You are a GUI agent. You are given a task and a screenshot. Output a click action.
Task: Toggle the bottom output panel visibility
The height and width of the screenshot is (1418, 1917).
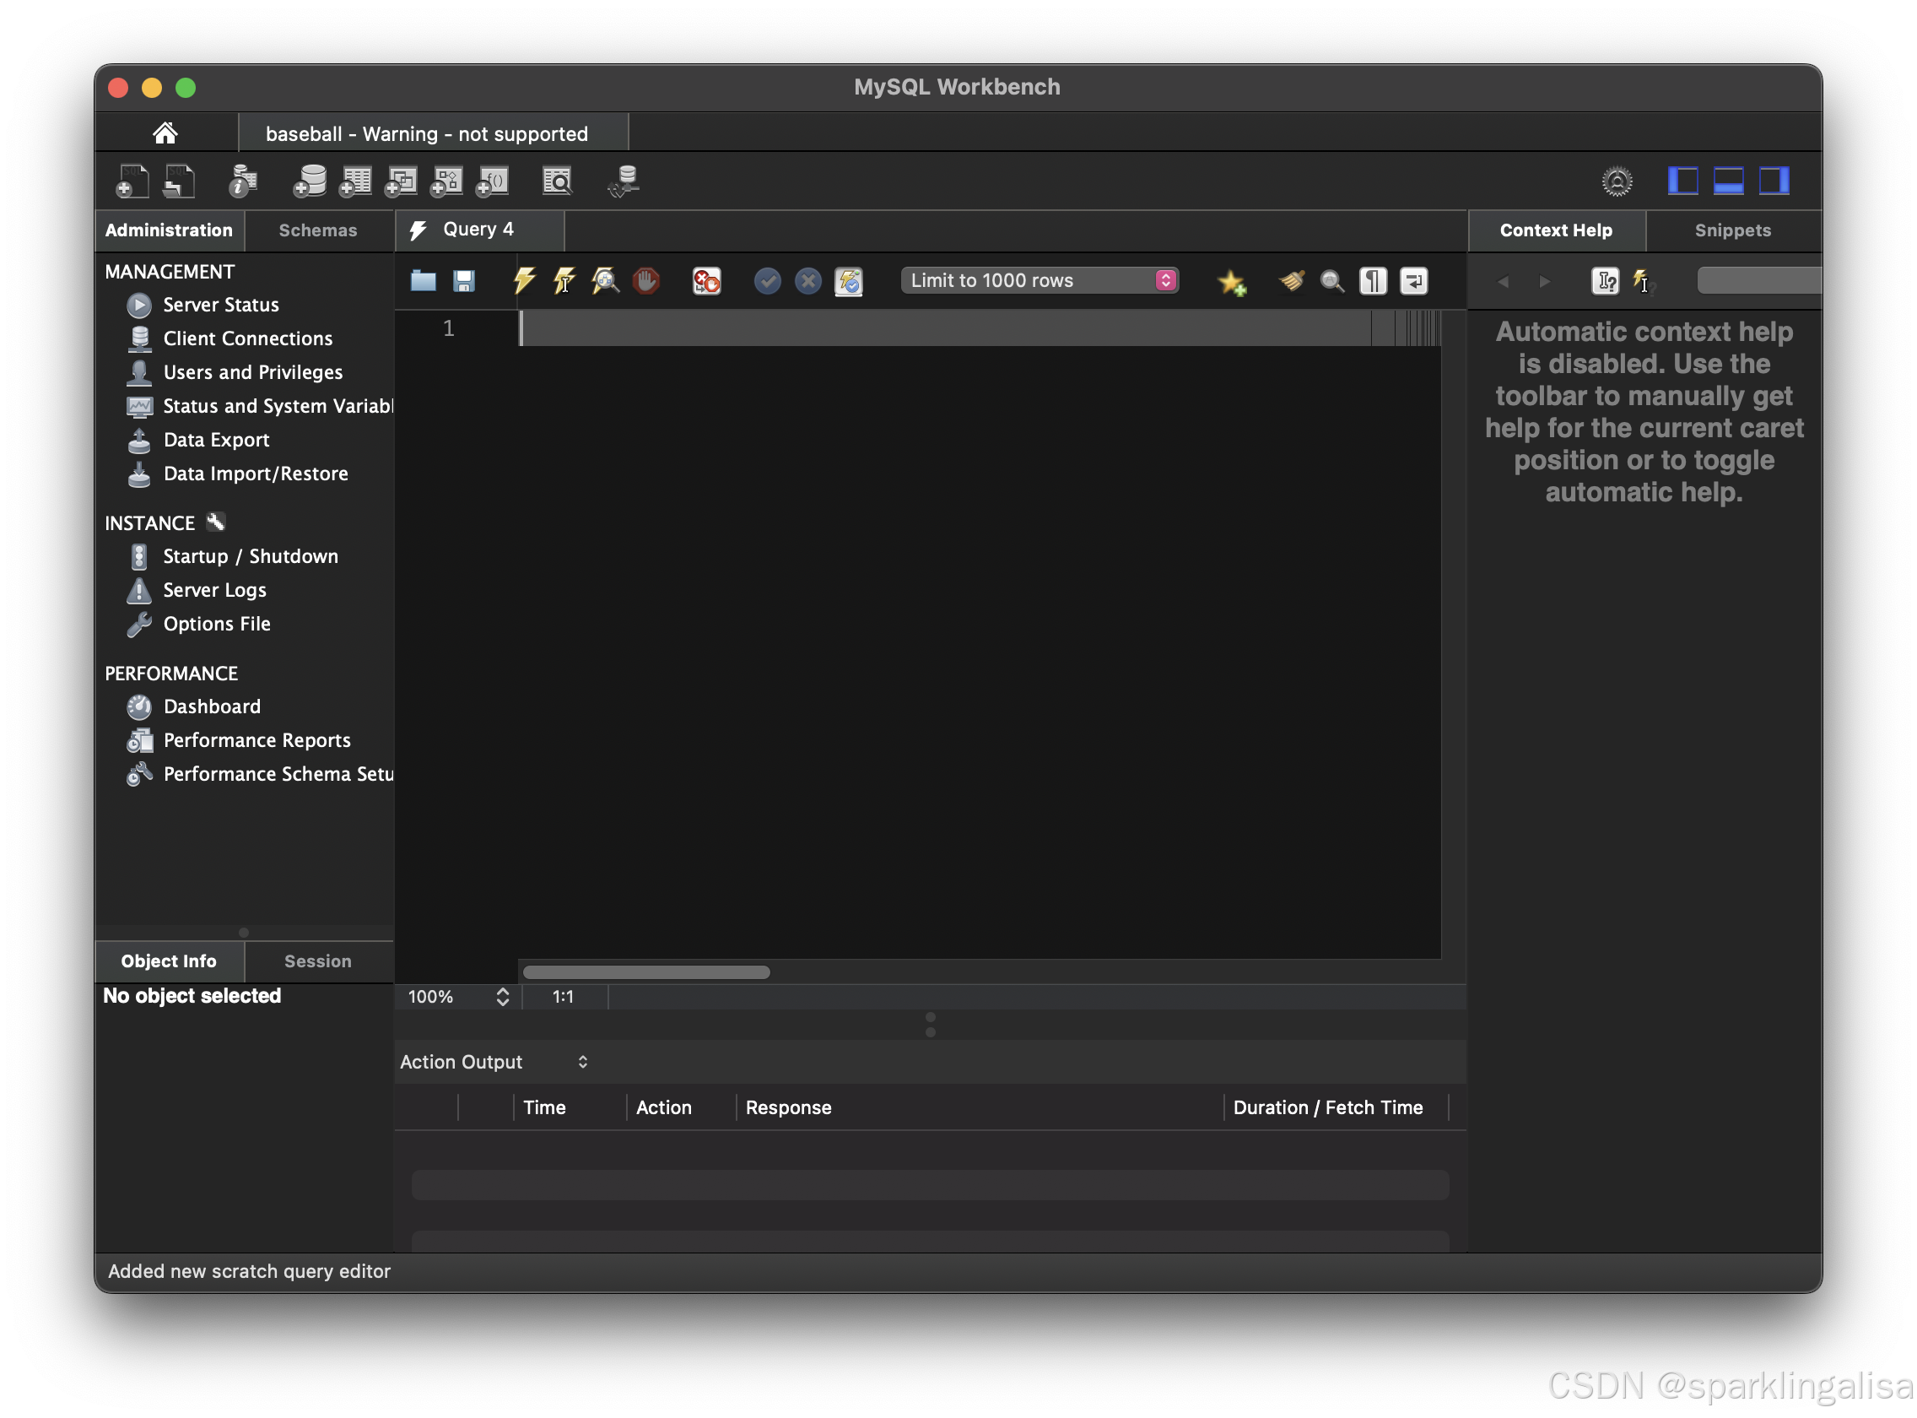pyautogui.click(x=1727, y=181)
